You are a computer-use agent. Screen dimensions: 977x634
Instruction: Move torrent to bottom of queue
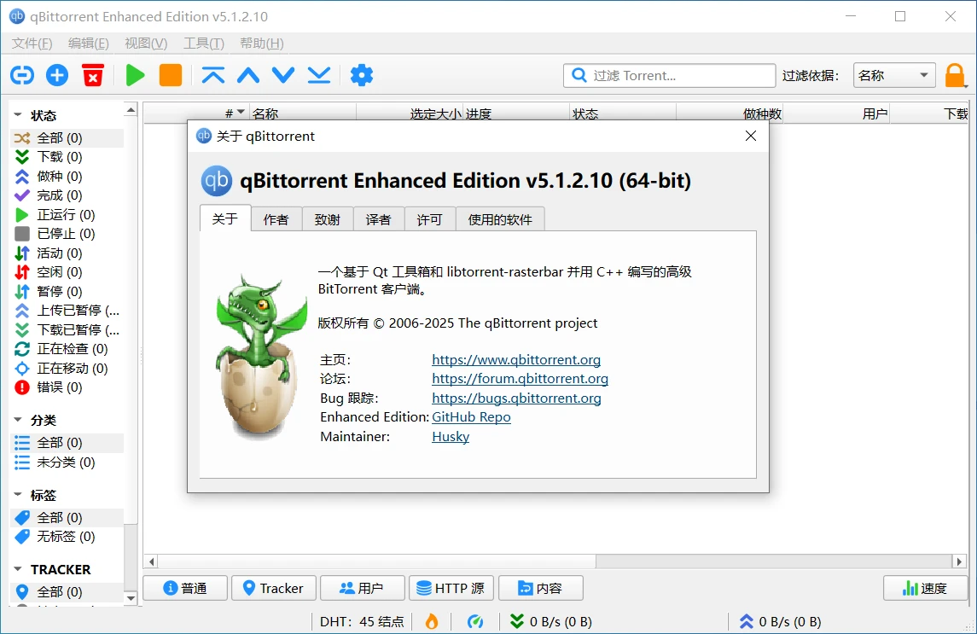pyautogui.click(x=319, y=75)
